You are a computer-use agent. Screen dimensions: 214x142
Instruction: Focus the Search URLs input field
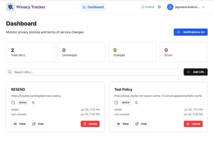pyautogui.click(x=93, y=72)
